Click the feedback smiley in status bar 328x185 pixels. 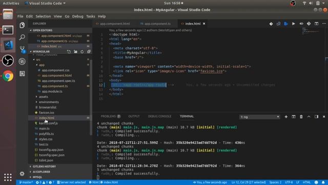click(316, 182)
